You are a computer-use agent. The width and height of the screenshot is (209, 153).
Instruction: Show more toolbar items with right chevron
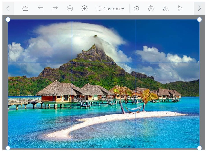[199, 9]
